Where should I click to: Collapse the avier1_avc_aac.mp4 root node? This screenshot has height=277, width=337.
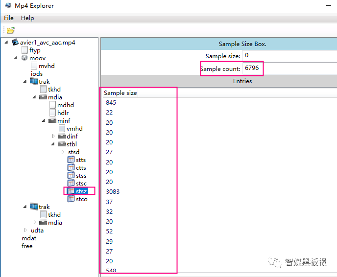click(x=6, y=42)
